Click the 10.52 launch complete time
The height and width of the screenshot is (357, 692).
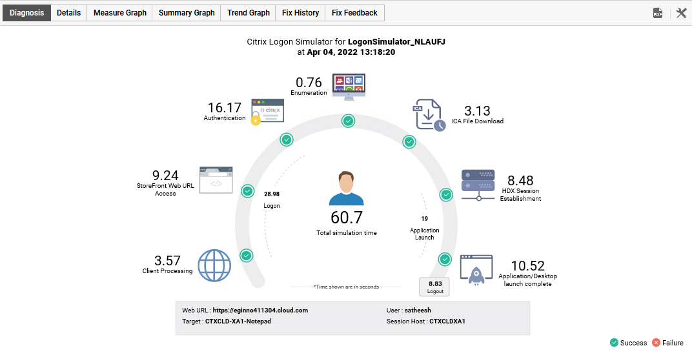click(x=528, y=266)
